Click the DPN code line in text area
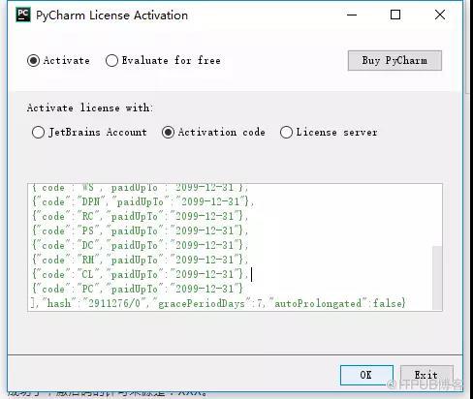Viewport: 473px width, 399px height. tap(143, 202)
